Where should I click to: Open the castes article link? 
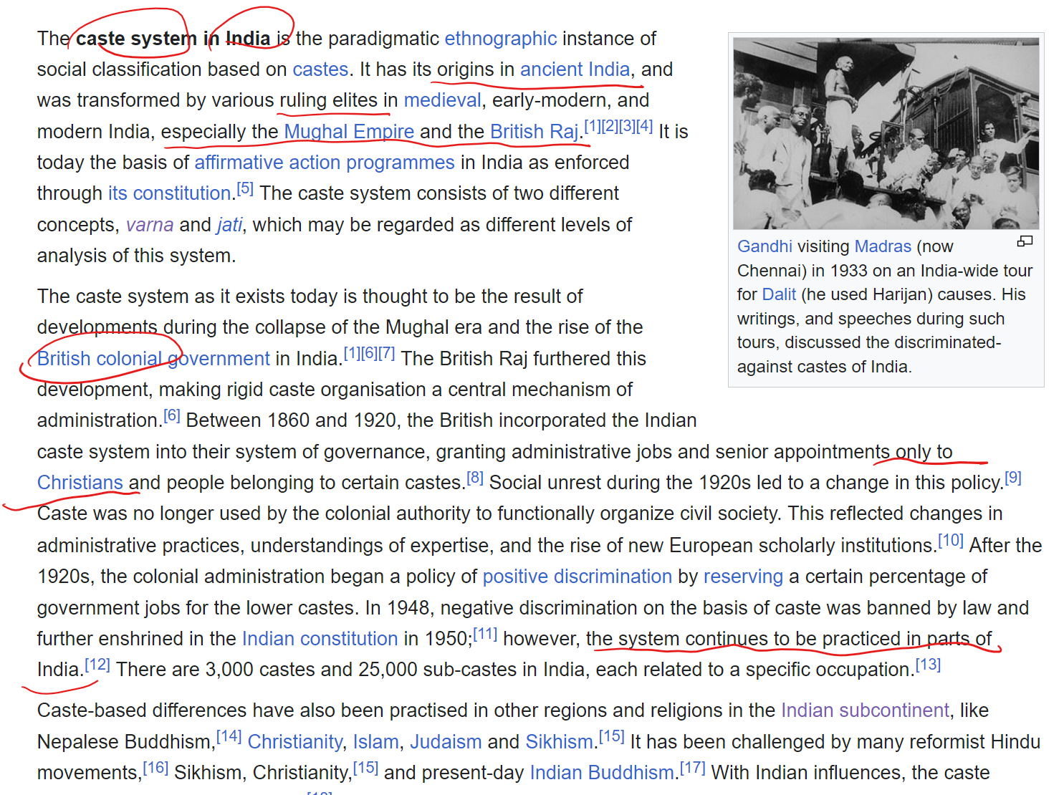(320, 69)
